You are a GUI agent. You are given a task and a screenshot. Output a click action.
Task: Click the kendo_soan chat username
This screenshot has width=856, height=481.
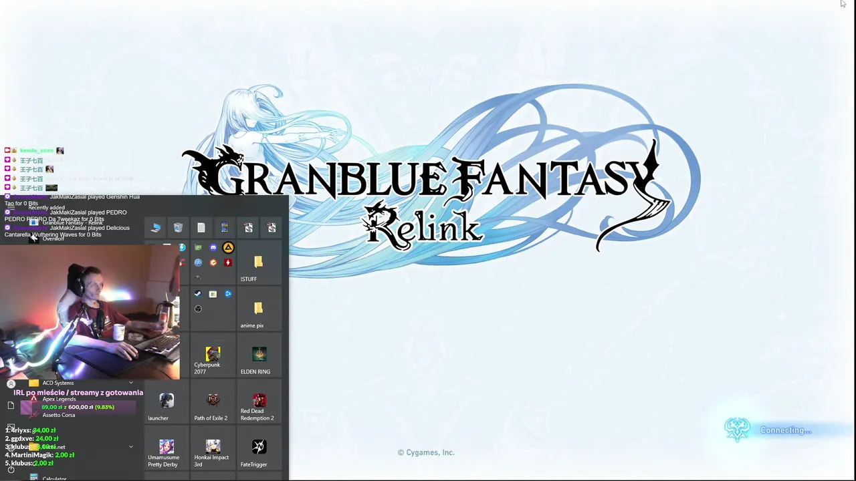pyautogui.click(x=36, y=151)
